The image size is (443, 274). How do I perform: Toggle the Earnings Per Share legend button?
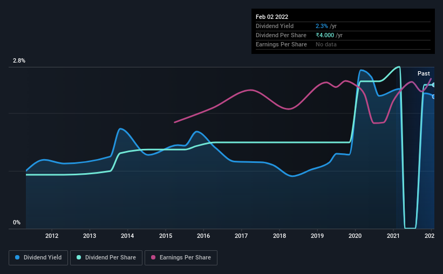pos(181,258)
